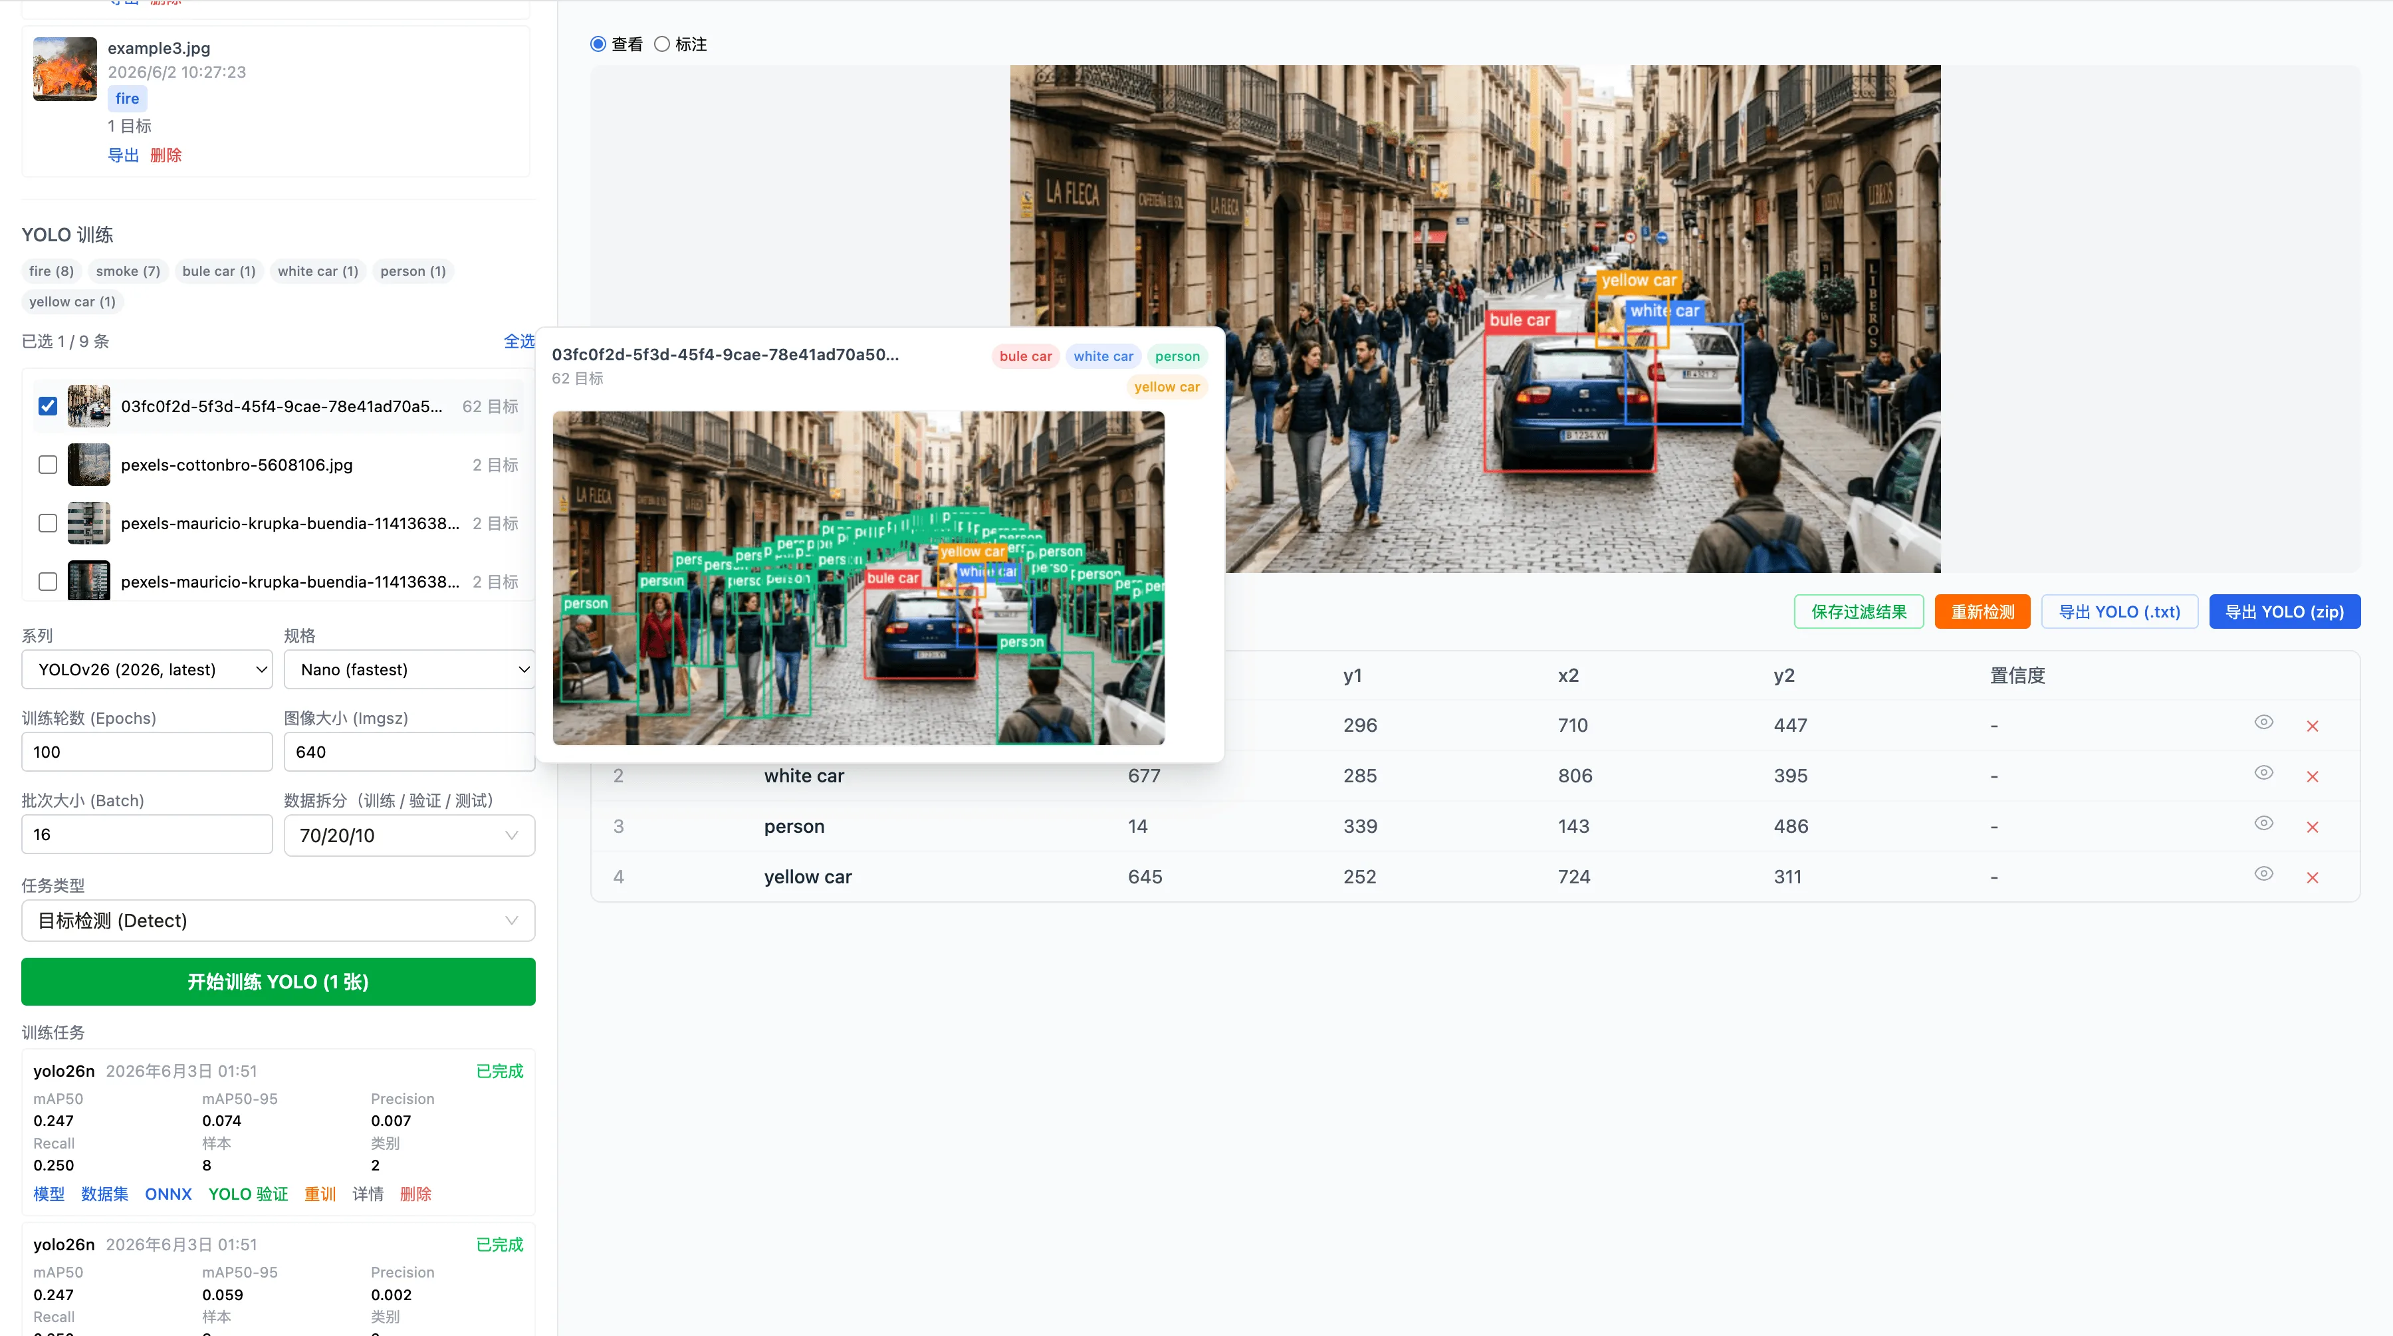Click 全选 select-all link

click(x=518, y=341)
